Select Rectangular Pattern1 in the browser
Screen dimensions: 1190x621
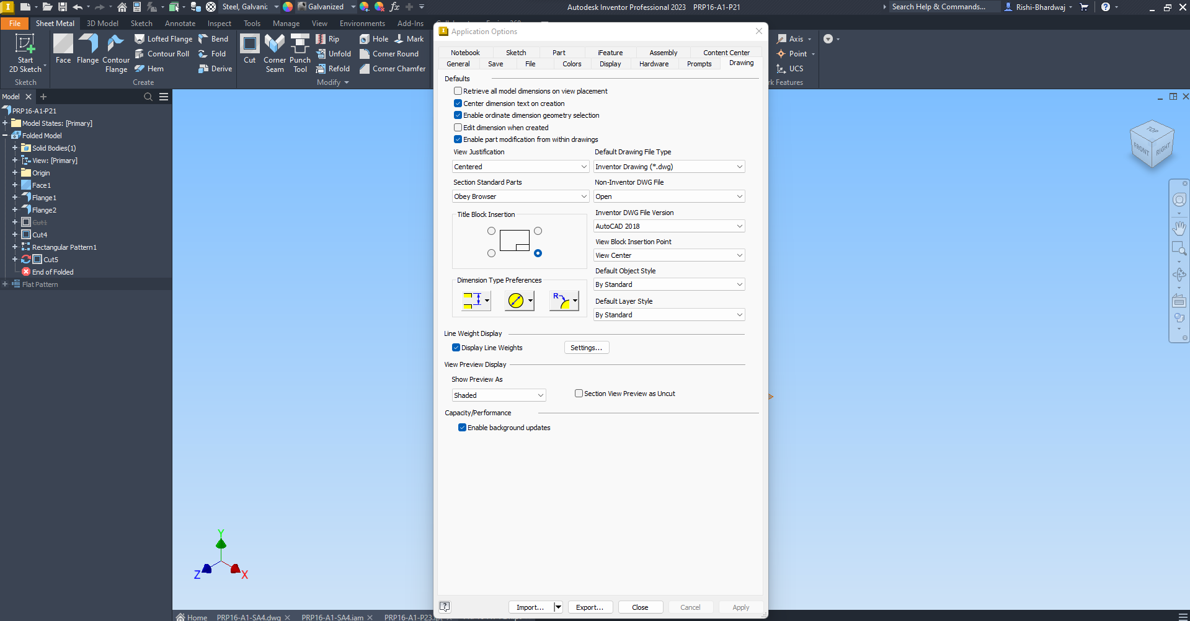pyautogui.click(x=64, y=247)
